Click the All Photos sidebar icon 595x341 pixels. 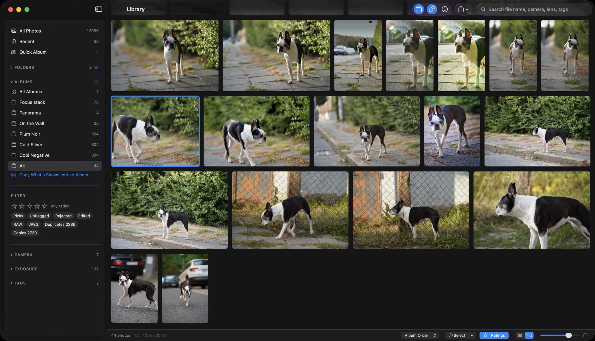tap(14, 31)
